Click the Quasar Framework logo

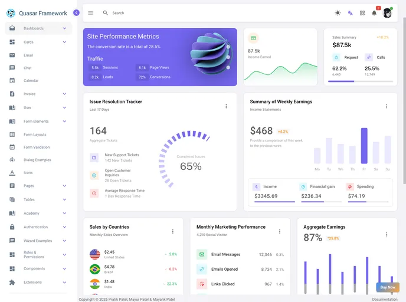(x=11, y=13)
